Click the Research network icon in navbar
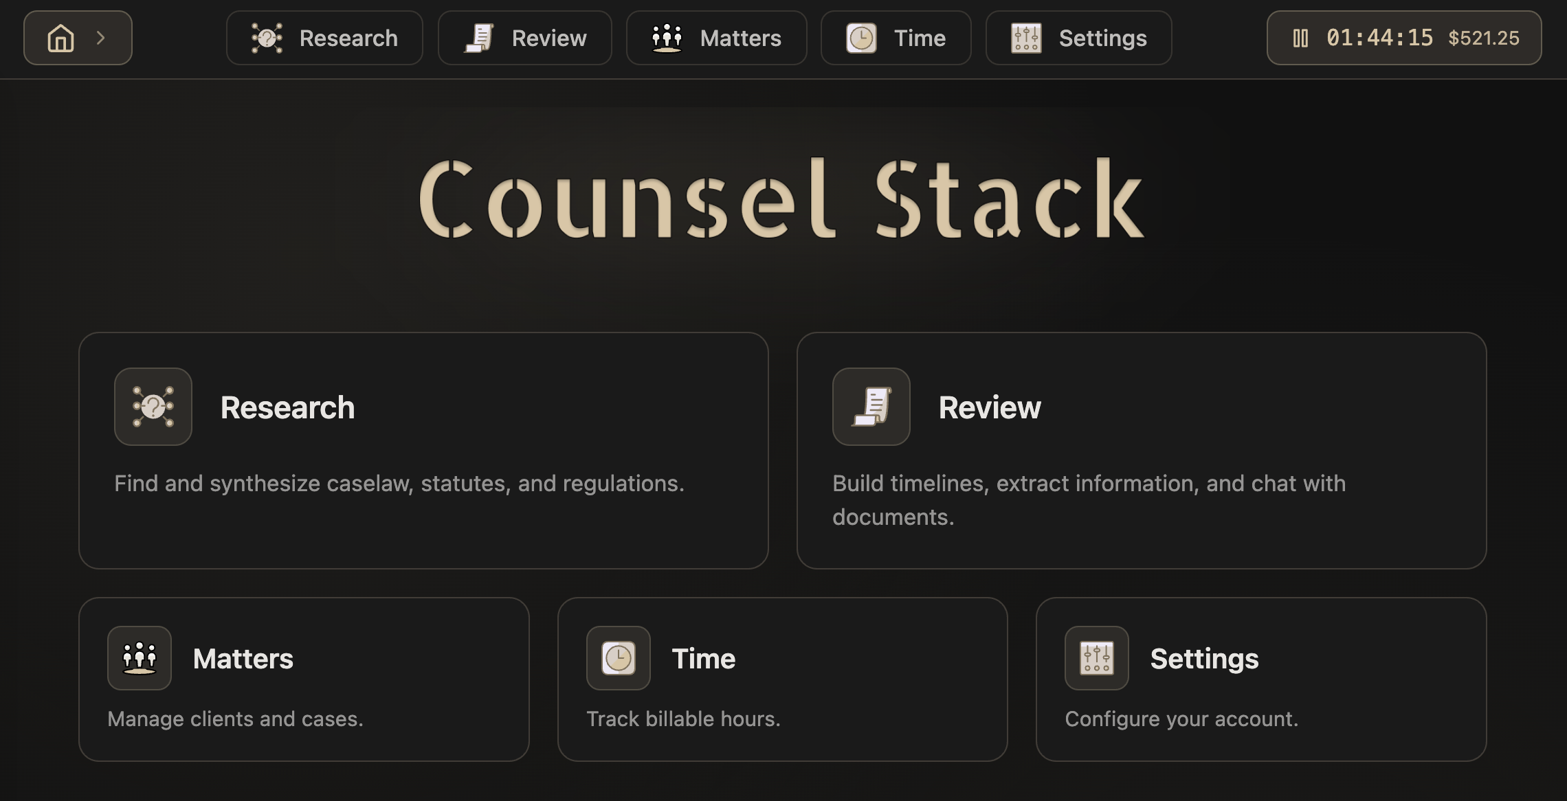 (x=267, y=38)
